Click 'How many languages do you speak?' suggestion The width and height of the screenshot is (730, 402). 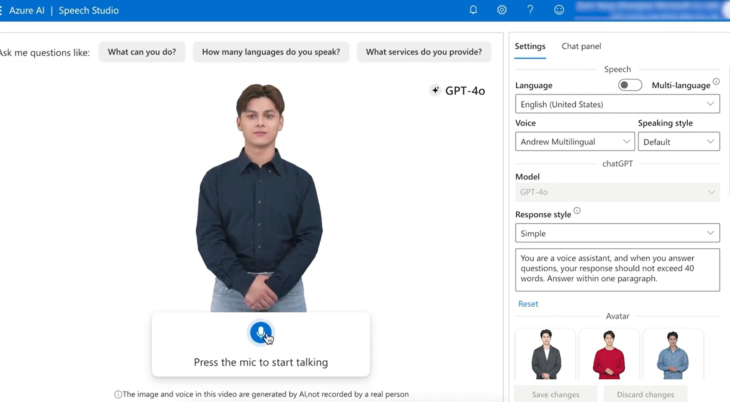point(271,52)
